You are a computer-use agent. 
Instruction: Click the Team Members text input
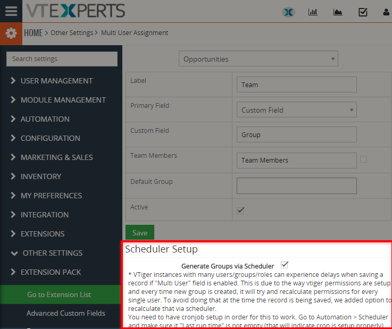point(296,161)
